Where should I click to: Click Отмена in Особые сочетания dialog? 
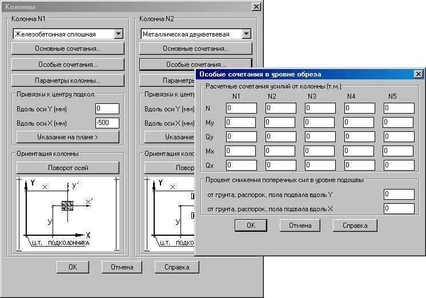point(300,225)
